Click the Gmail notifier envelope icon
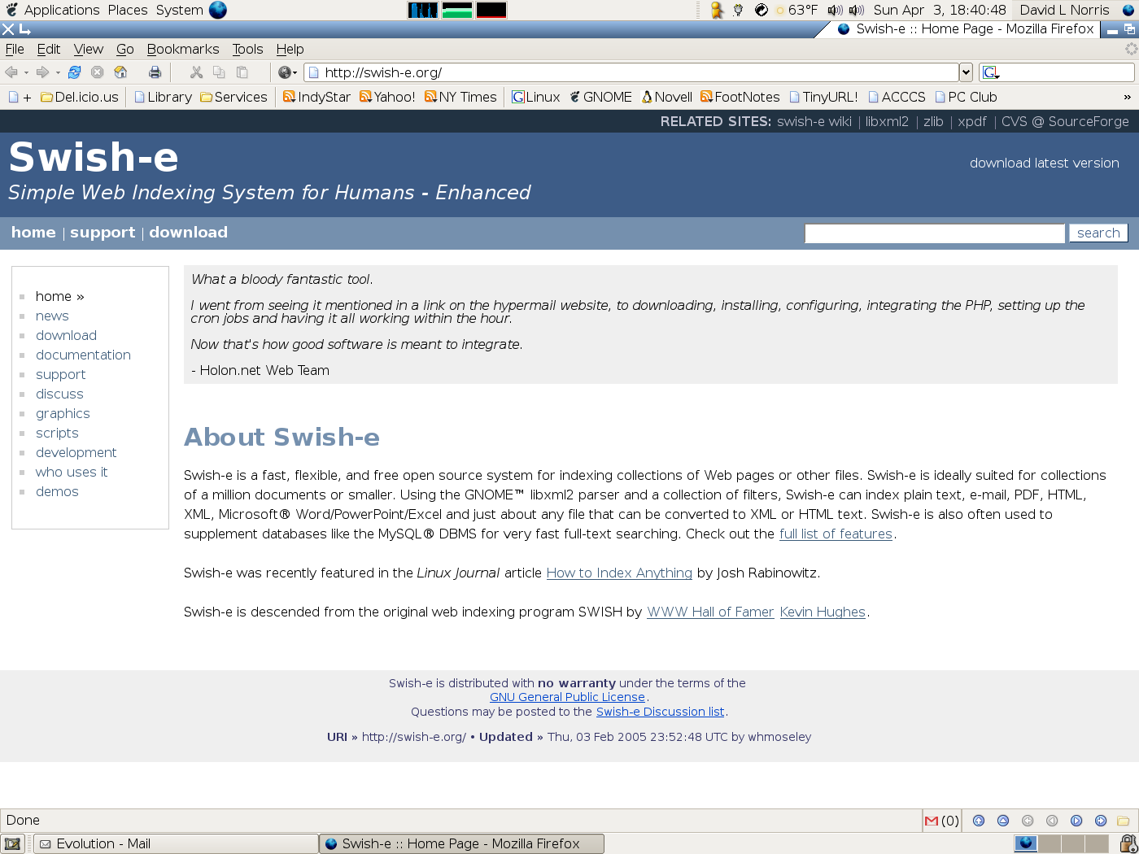 (932, 821)
